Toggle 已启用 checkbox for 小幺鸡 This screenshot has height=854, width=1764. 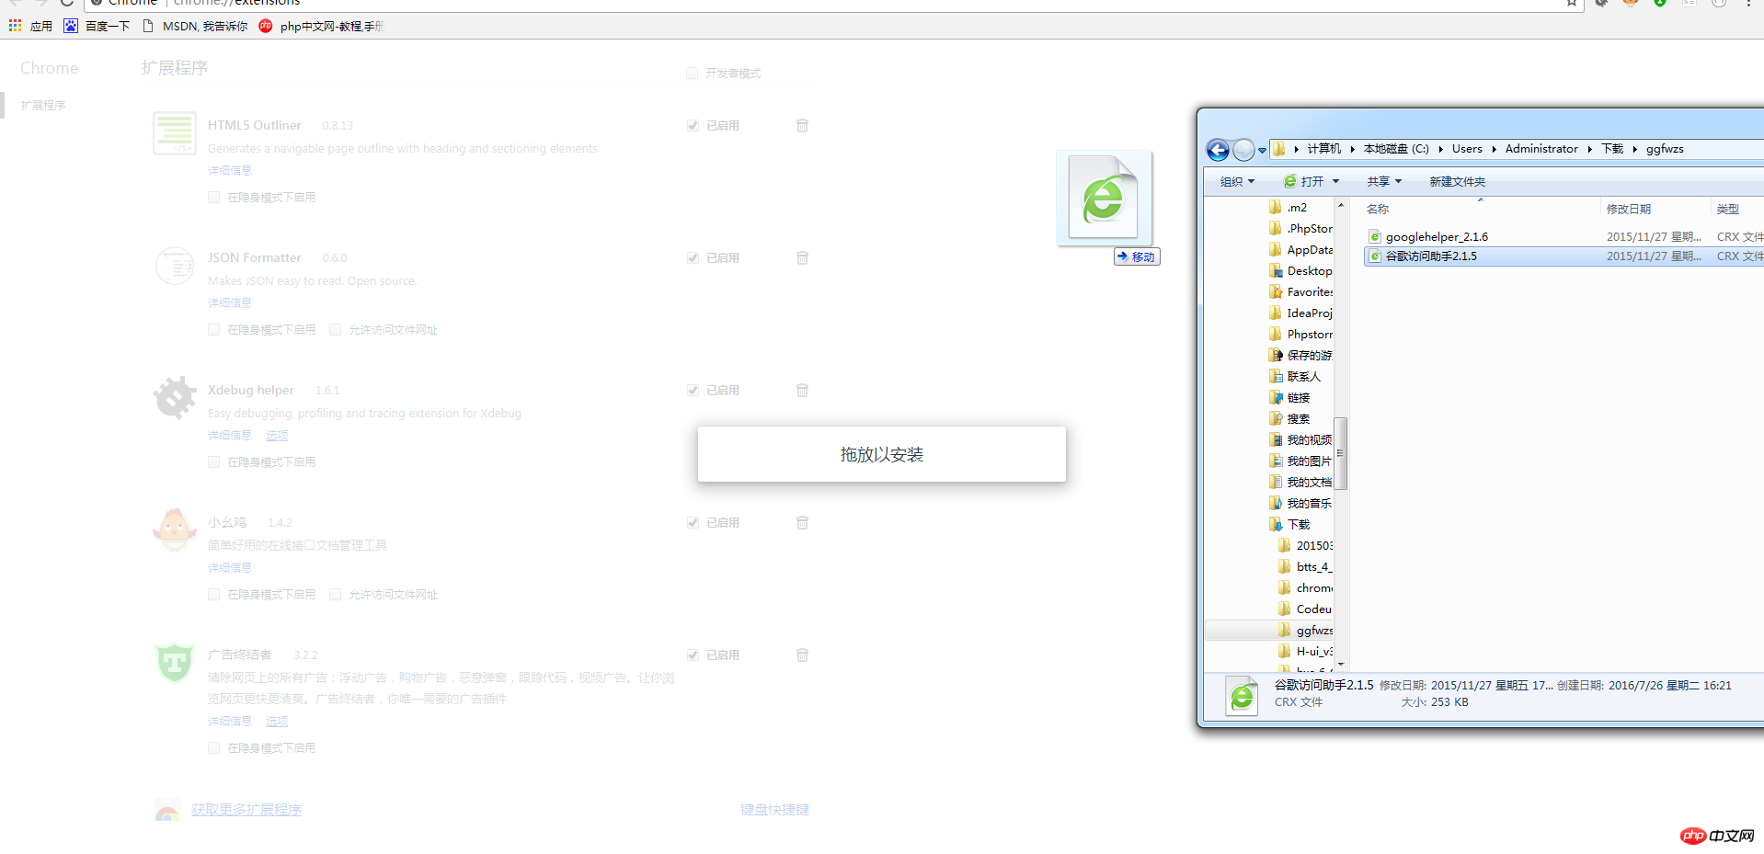point(693,522)
